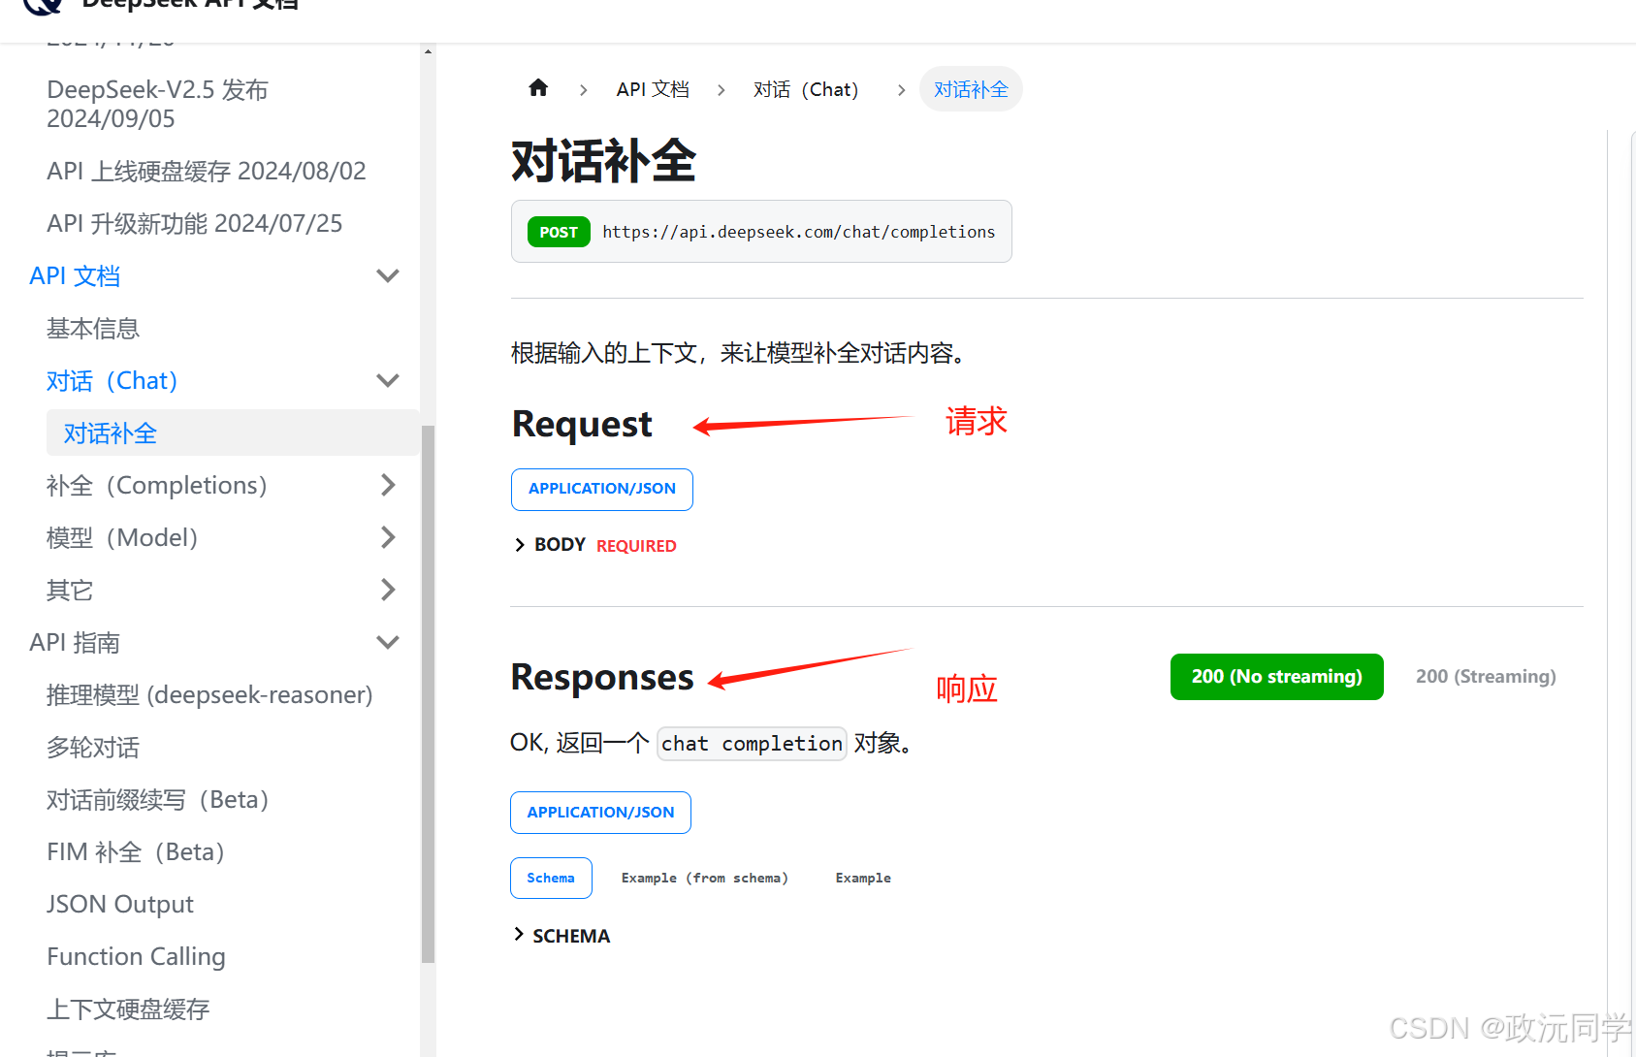Select 模型（Model）sidebar item
The width and height of the screenshot is (1636, 1057).
(122, 537)
